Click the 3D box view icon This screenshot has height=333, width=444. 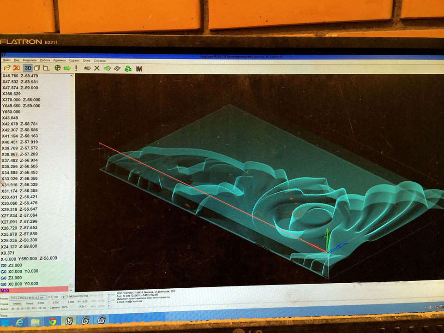click(37, 68)
